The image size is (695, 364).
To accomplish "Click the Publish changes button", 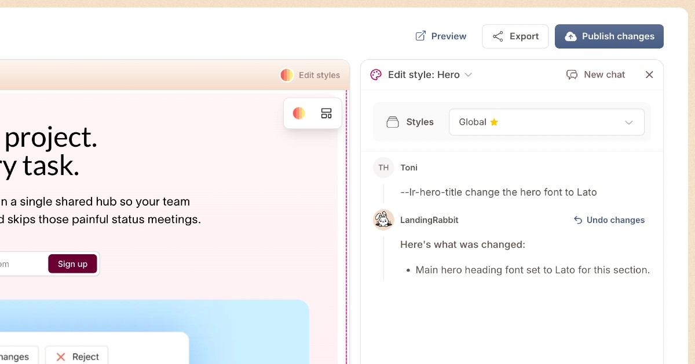I will click(609, 36).
